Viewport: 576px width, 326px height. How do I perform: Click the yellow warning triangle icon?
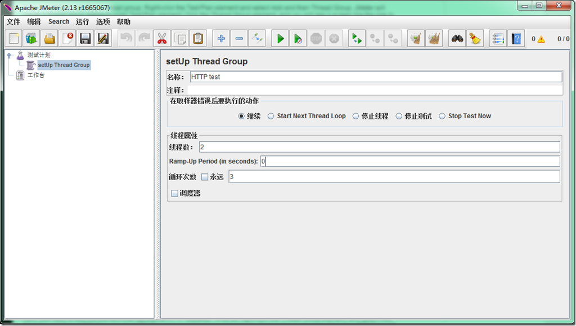pos(541,39)
